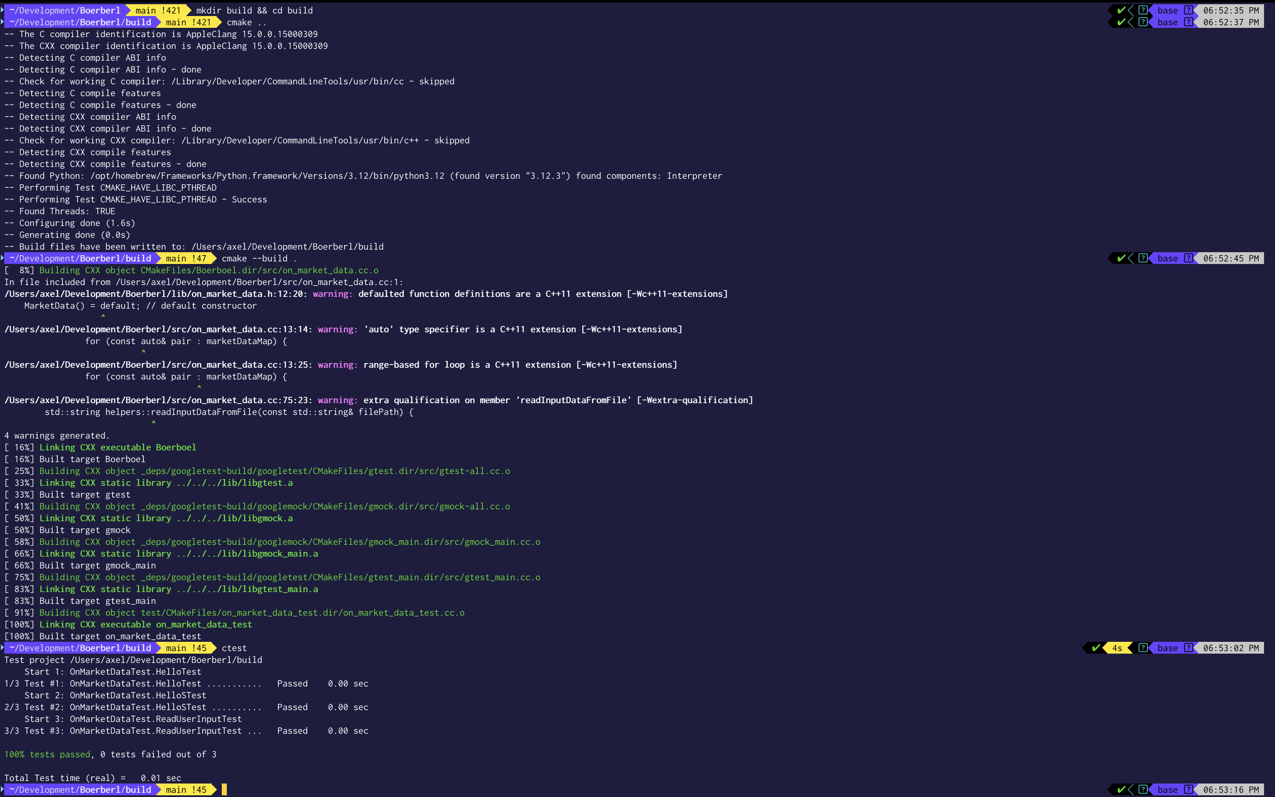Click the purple base segment at 06:52:35 PM
The width and height of the screenshot is (1275, 797).
coord(1167,10)
